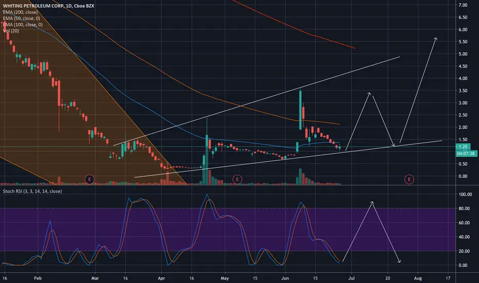479x283 pixels.
Task: Click the tall green June spike candle
Action: pos(300,110)
